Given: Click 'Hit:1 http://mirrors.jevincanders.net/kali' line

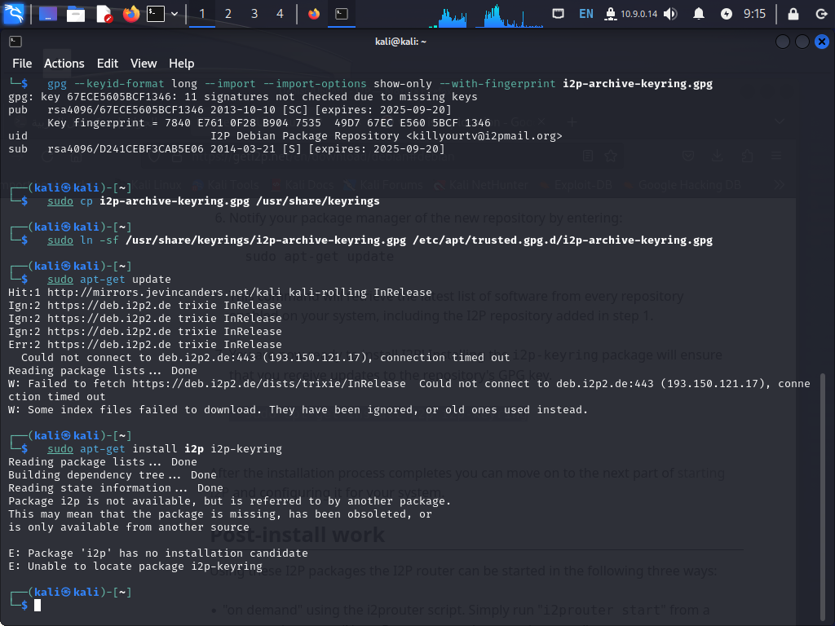Looking at the screenshot, I should click(220, 293).
